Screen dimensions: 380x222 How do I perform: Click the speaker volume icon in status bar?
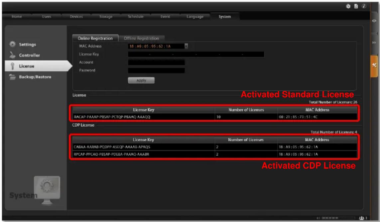coord(318,218)
